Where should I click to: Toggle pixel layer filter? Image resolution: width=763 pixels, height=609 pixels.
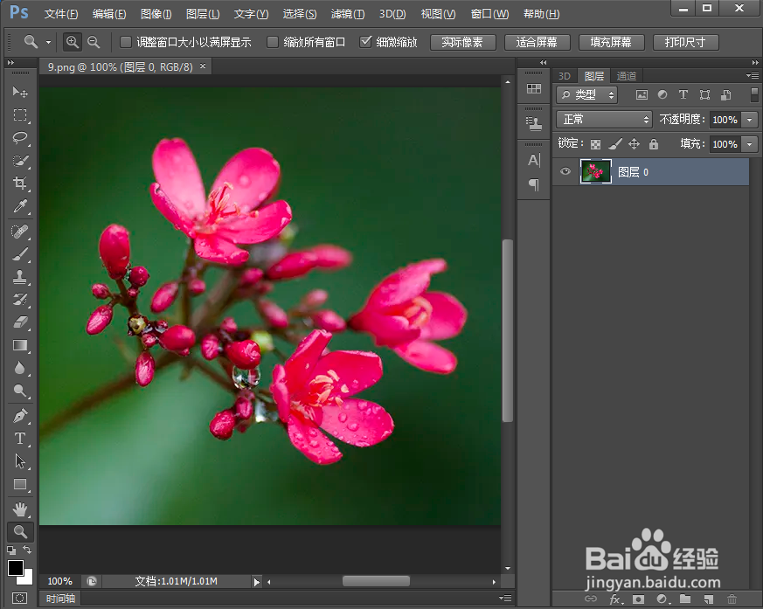click(642, 95)
